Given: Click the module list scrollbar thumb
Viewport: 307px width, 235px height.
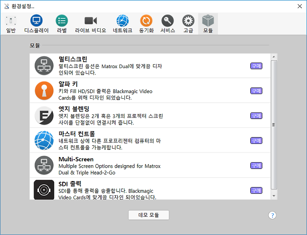Looking at the screenshot, I should coord(274,125).
